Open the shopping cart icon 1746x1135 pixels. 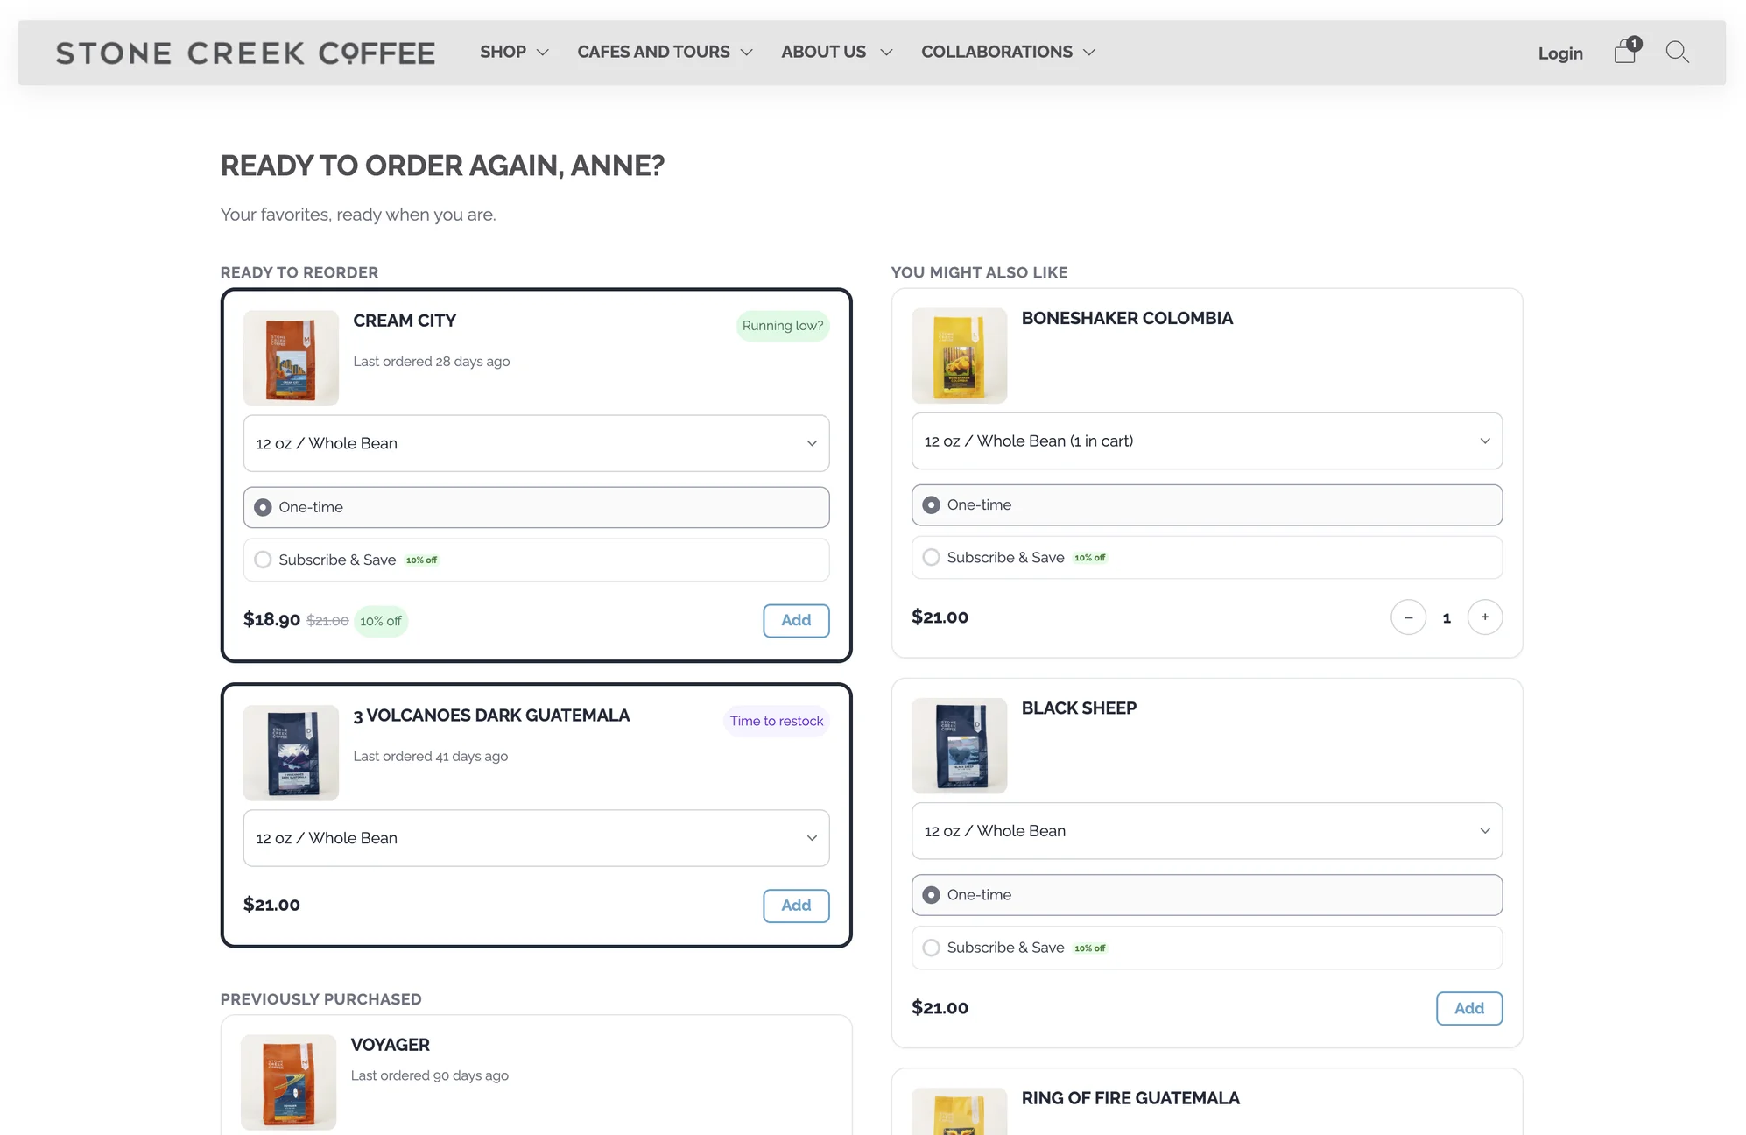pos(1627,52)
